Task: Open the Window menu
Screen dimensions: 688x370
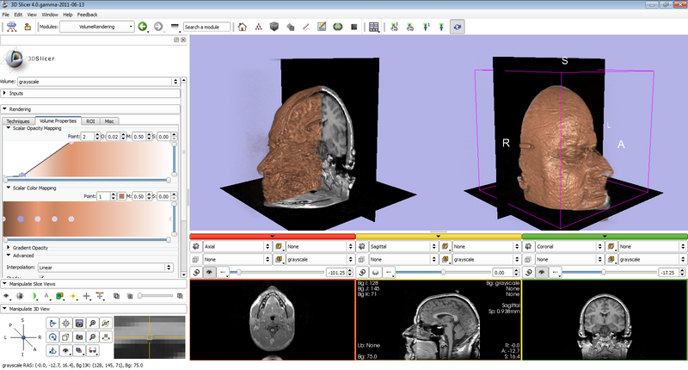Action: click(x=50, y=15)
